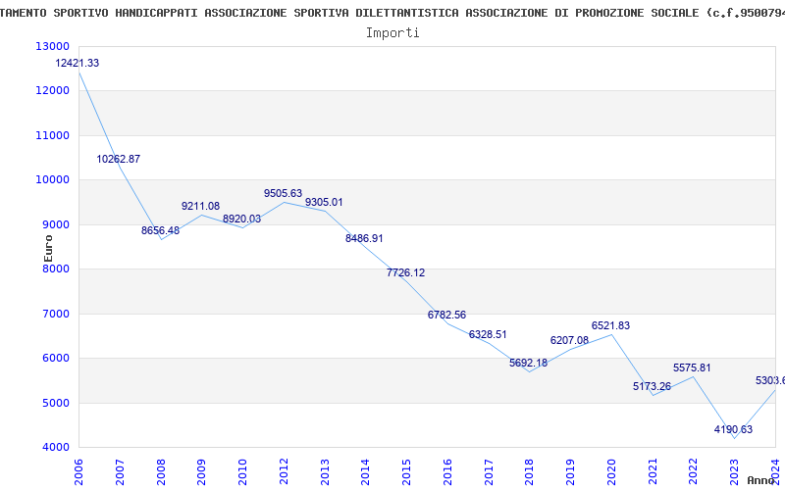
Task: Select the 9305.01 data label
Action: pyautogui.click(x=324, y=202)
